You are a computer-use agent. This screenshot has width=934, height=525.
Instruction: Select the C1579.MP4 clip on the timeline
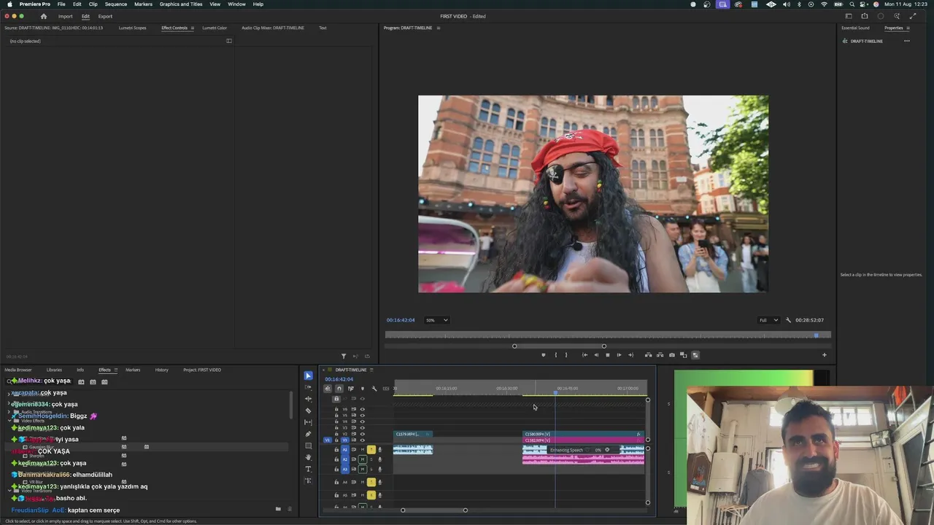pyautogui.click(x=413, y=435)
